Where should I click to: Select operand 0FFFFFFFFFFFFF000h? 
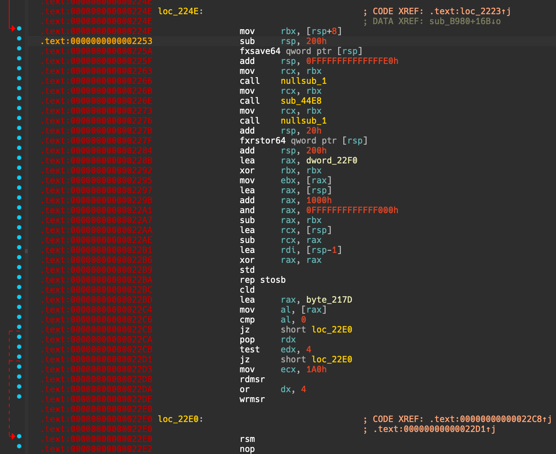tap(352, 210)
